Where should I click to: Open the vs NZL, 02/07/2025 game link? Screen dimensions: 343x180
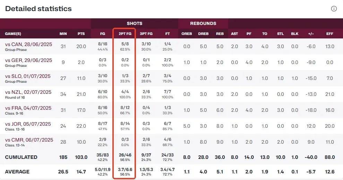click(x=28, y=92)
